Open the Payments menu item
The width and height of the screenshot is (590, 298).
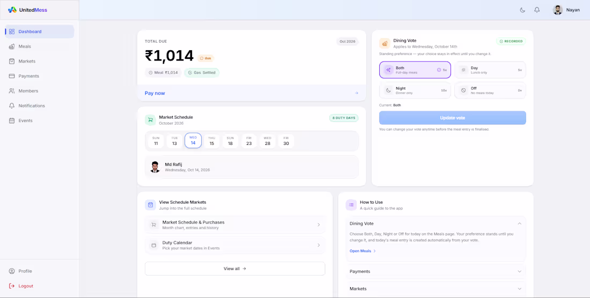[x=40, y=76]
